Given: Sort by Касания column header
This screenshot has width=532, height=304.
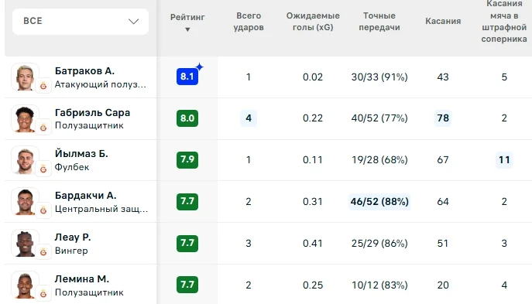Looking at the screenshot, I should coord(443,21).
